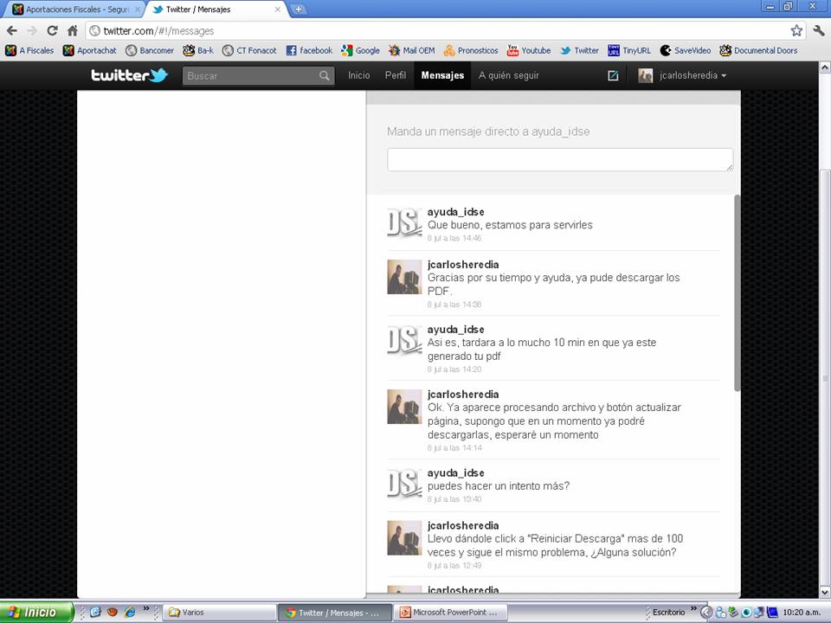Click ayuda_idse avatar on 'puedes hacer un intento' message
Screen dimensions: 831x623
click(x=404, y=485)
